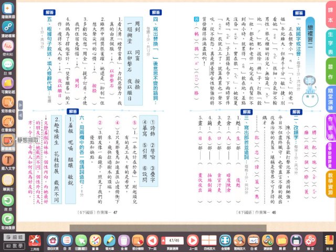Select the 畫筆 pen tool

pyautogui.click(x=95, y=241)
